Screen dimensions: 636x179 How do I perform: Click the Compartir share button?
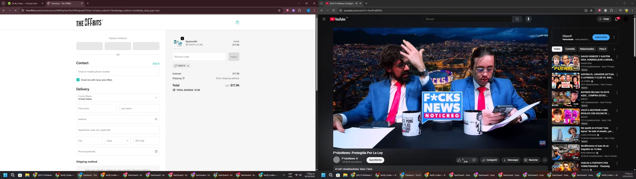pos(489,160)
